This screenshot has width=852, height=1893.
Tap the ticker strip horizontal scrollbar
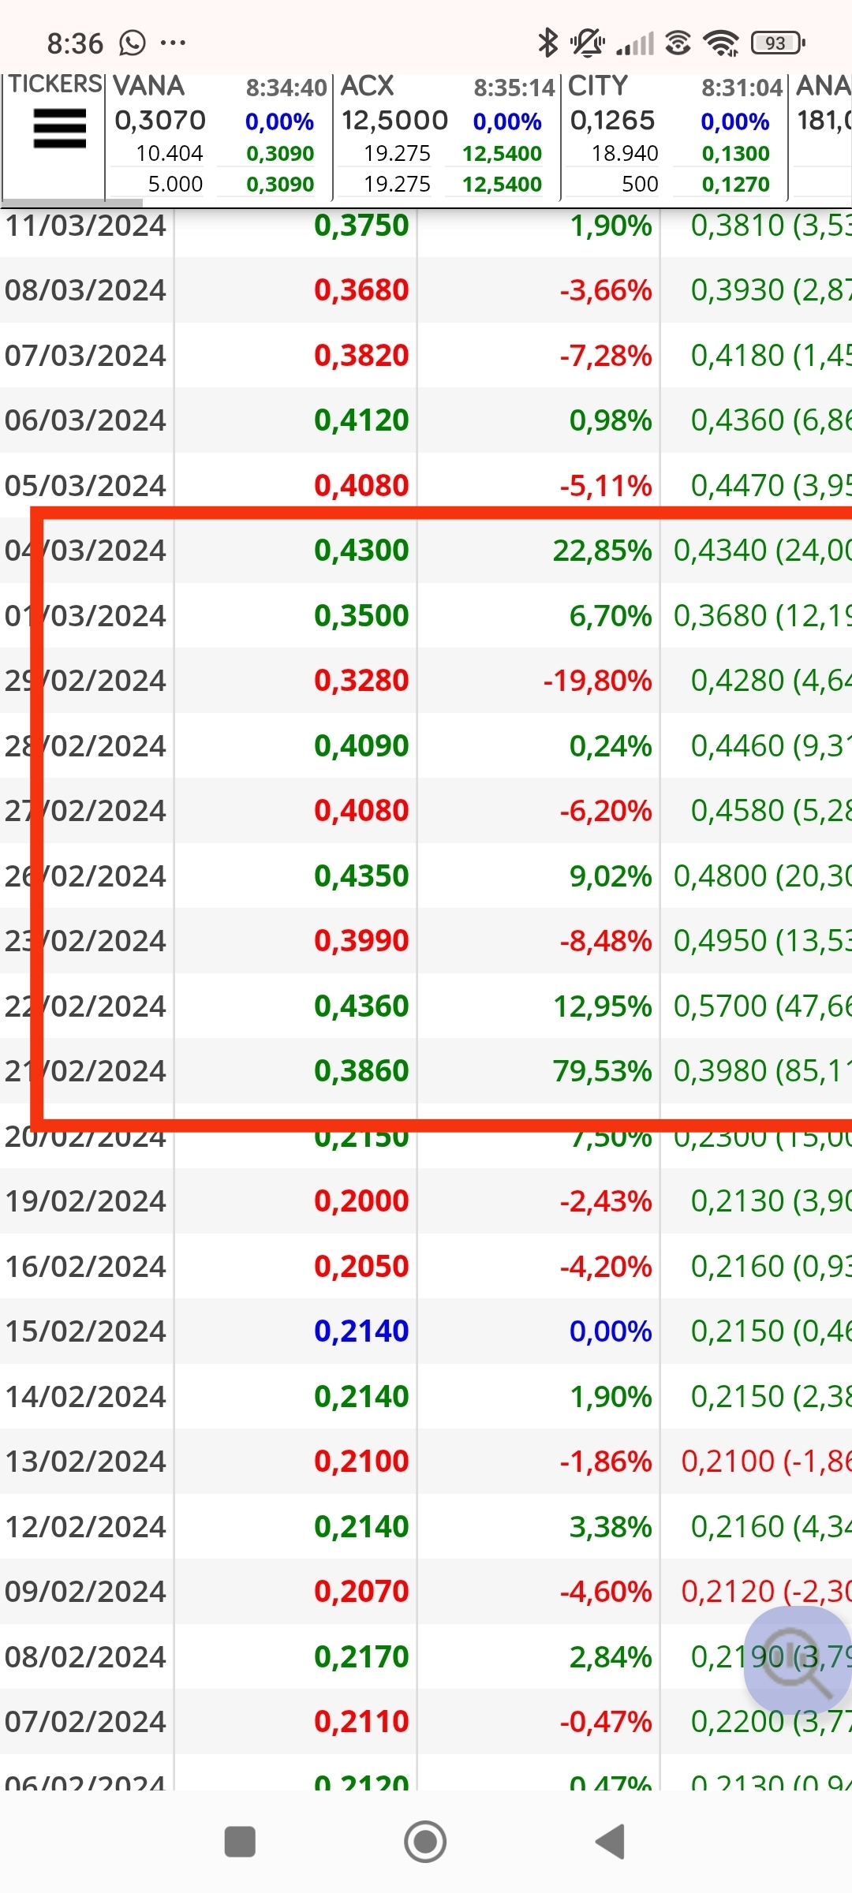[x=73, y=203]
